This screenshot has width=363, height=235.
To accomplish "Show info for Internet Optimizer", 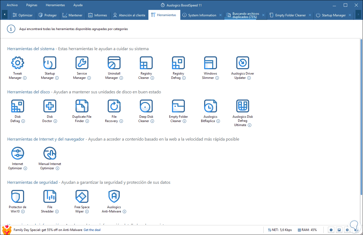I will coord(25,168).
